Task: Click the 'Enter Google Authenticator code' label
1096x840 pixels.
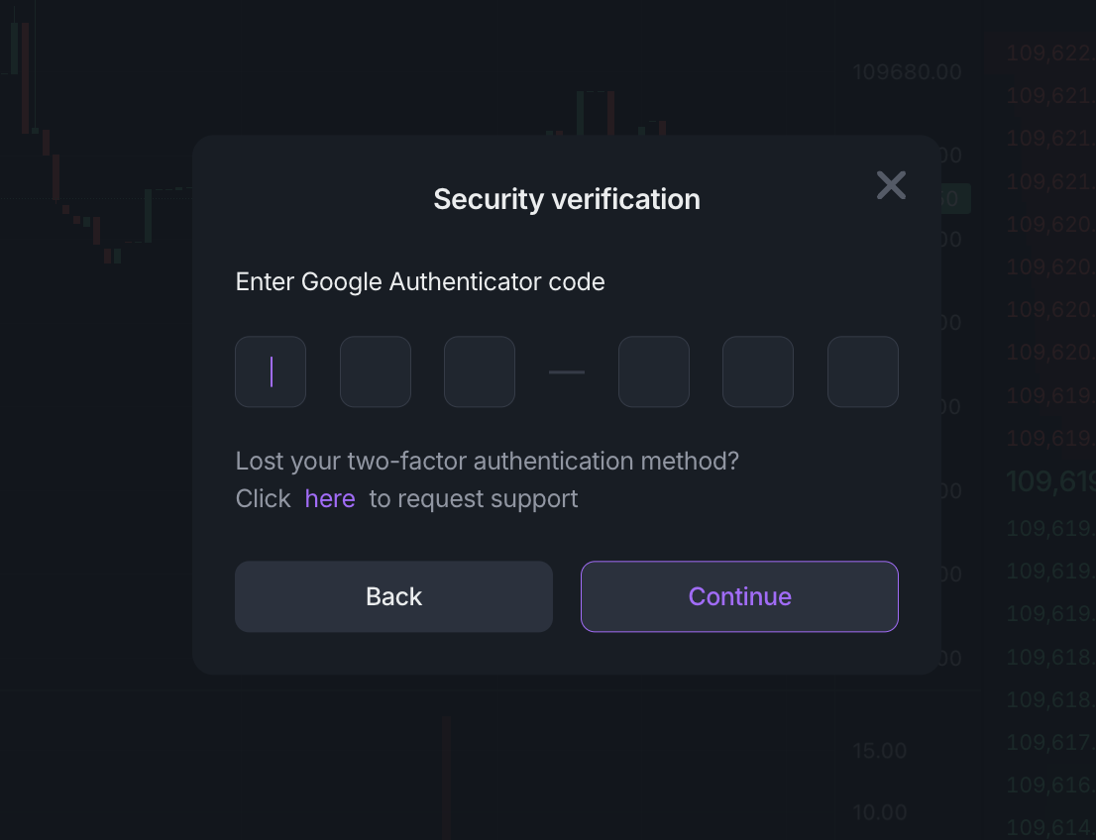Action: pos(420,282)
